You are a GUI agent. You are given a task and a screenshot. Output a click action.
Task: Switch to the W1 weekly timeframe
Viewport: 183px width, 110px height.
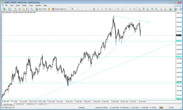point(122,9)
